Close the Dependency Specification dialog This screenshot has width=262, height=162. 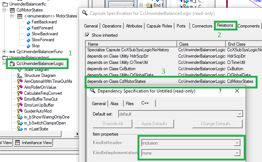[x=237, y=91]
